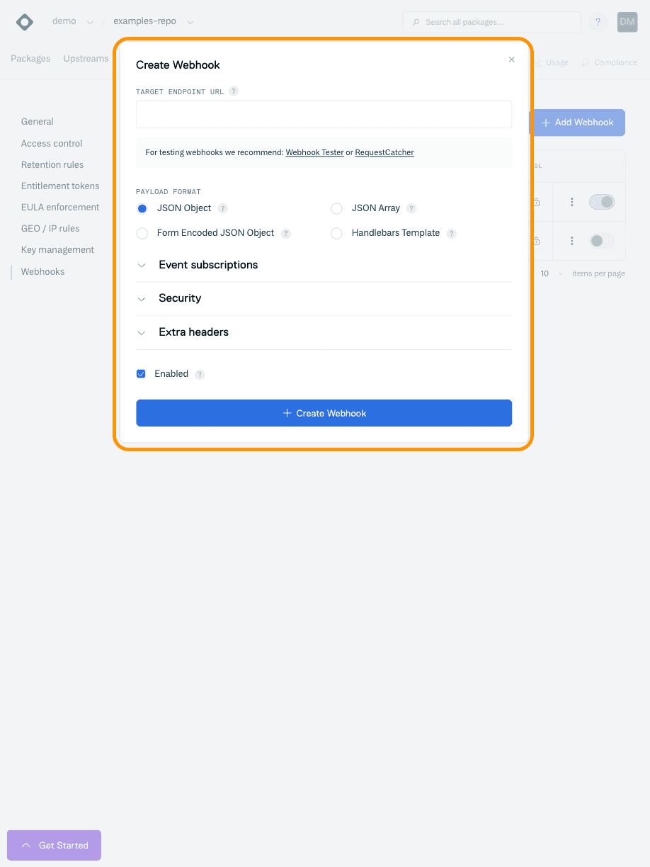Switch on the top webhook toggle
The image size is (650, 867).
click(602, 202)
